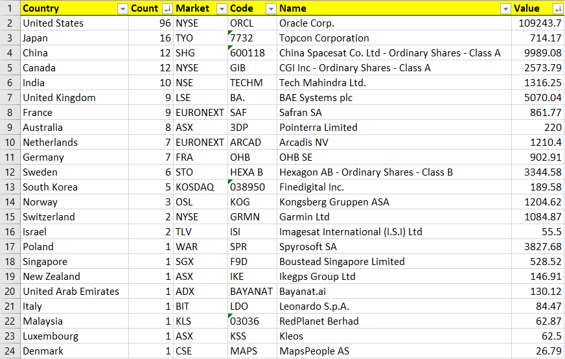Click the Name header cell

(x=394, y=8)
